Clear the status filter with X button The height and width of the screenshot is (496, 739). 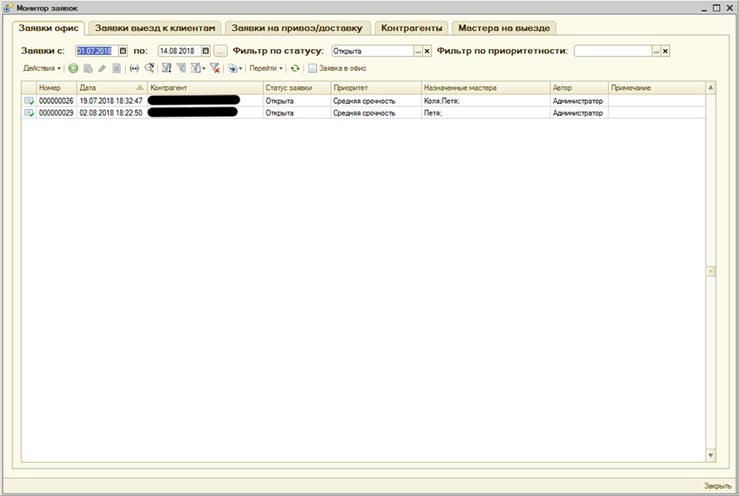point(427,51)
